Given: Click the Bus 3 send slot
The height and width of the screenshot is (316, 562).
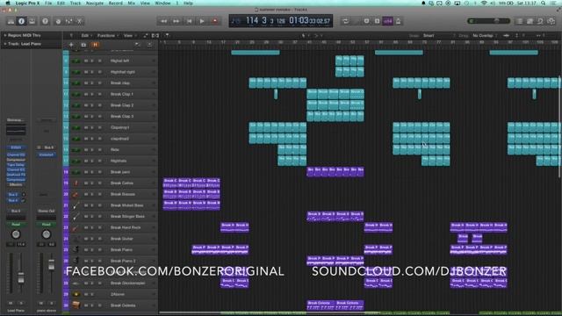Looking at the screenshot, I should (x=14, y=195).
